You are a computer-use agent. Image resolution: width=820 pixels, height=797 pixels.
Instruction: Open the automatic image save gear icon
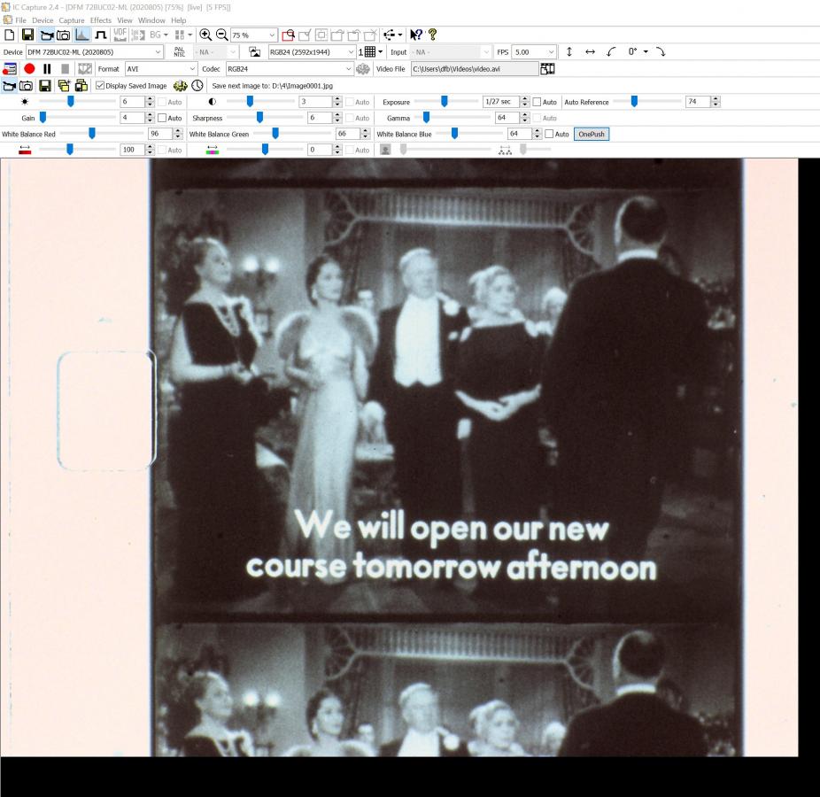(x=180, y=85)
